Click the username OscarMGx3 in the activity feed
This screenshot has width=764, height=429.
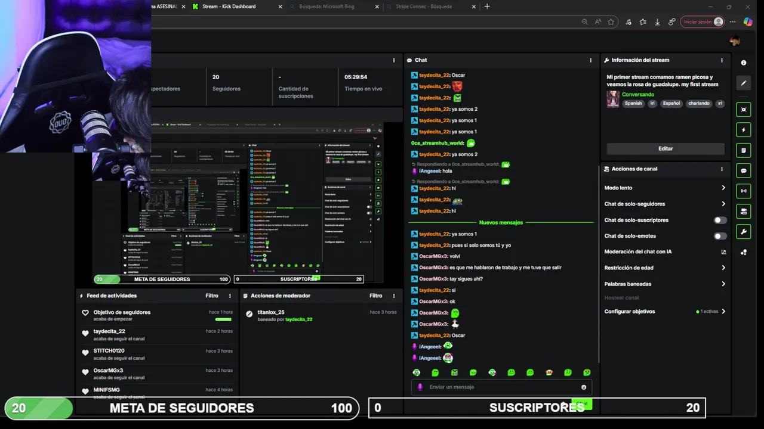pyautogui.click(x=108, y=371)
